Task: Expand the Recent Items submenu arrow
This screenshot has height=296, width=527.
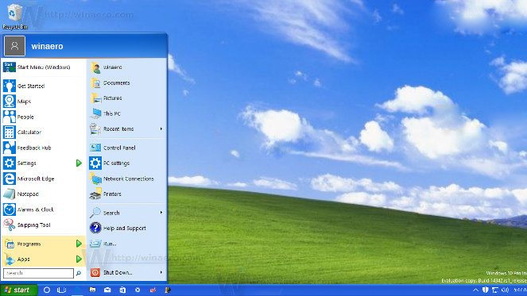Action: tap(161, 129)
